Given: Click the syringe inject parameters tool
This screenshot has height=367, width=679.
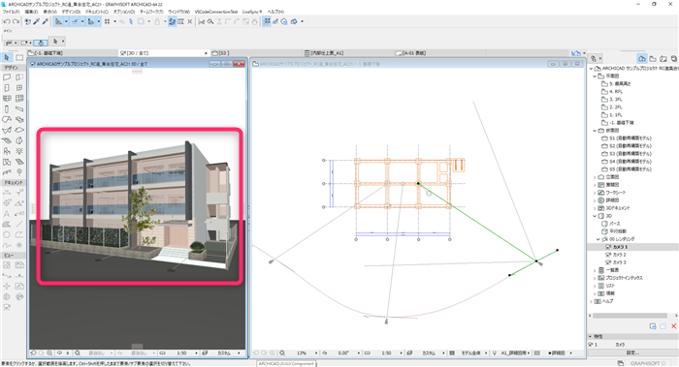Looking at the screenshot, I should 45,21.
